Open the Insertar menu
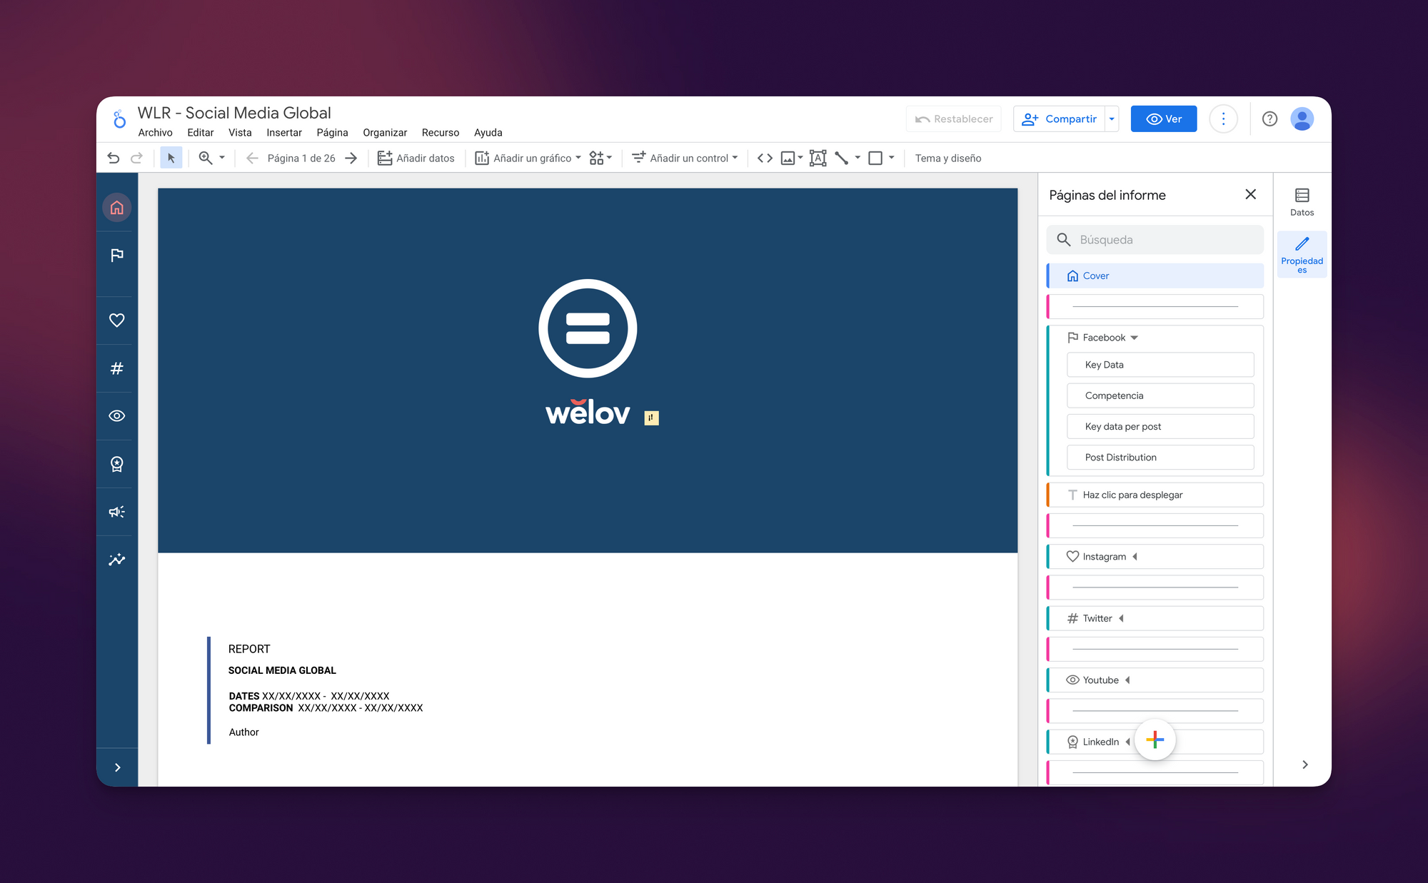This screenshot has height=883, width=1428. coord(284,133)
